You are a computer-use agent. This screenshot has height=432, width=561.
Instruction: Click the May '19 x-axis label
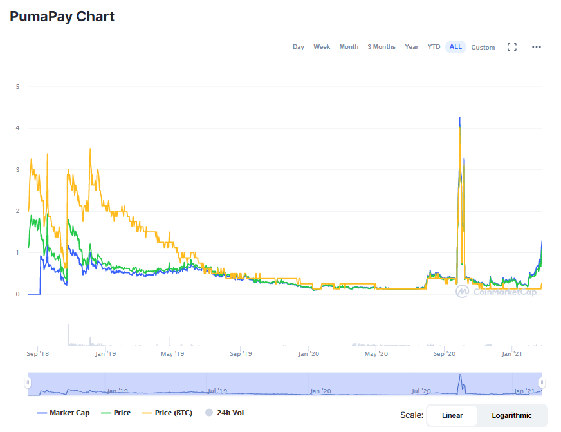pyautogui.click(x=172, y=353)
